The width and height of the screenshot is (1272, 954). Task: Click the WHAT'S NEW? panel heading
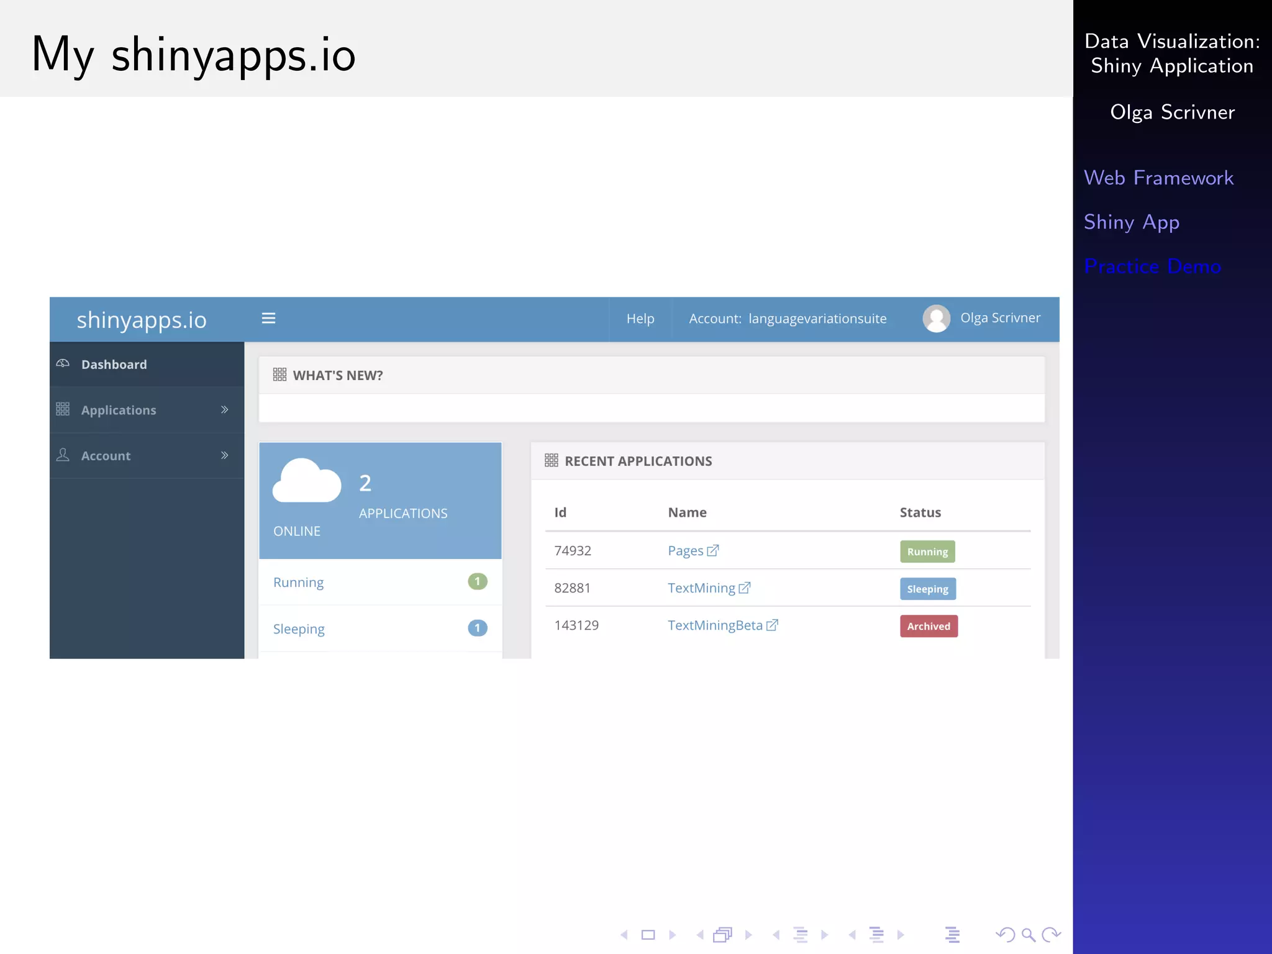338,375
